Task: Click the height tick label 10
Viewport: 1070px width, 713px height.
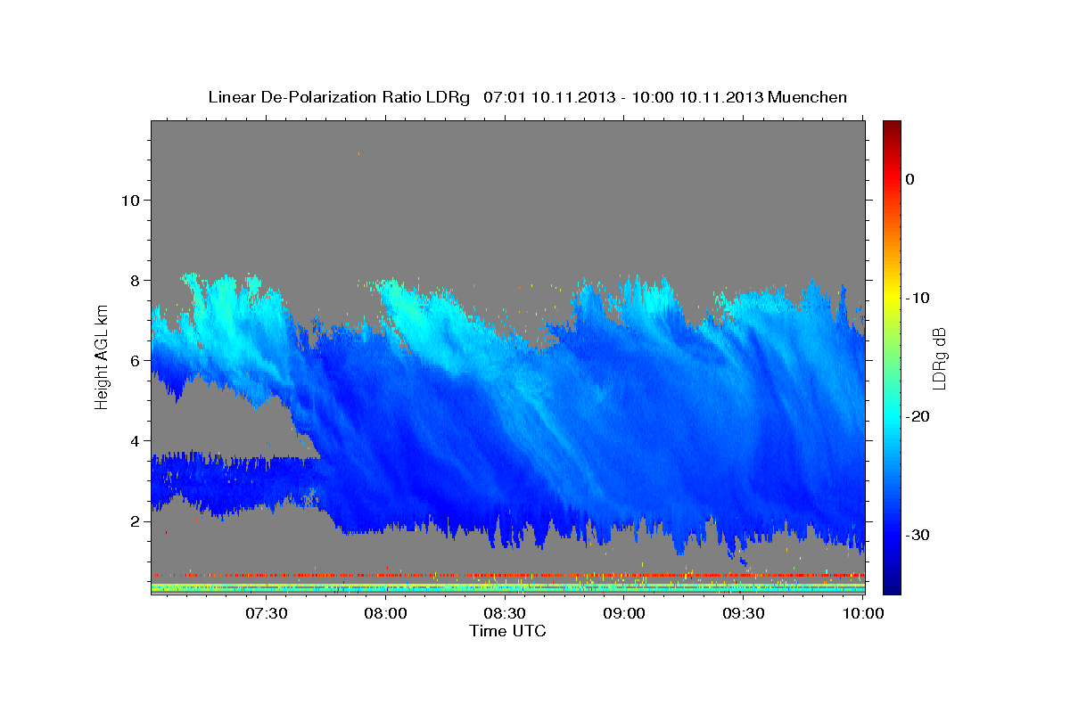Action: click(131, 200)
